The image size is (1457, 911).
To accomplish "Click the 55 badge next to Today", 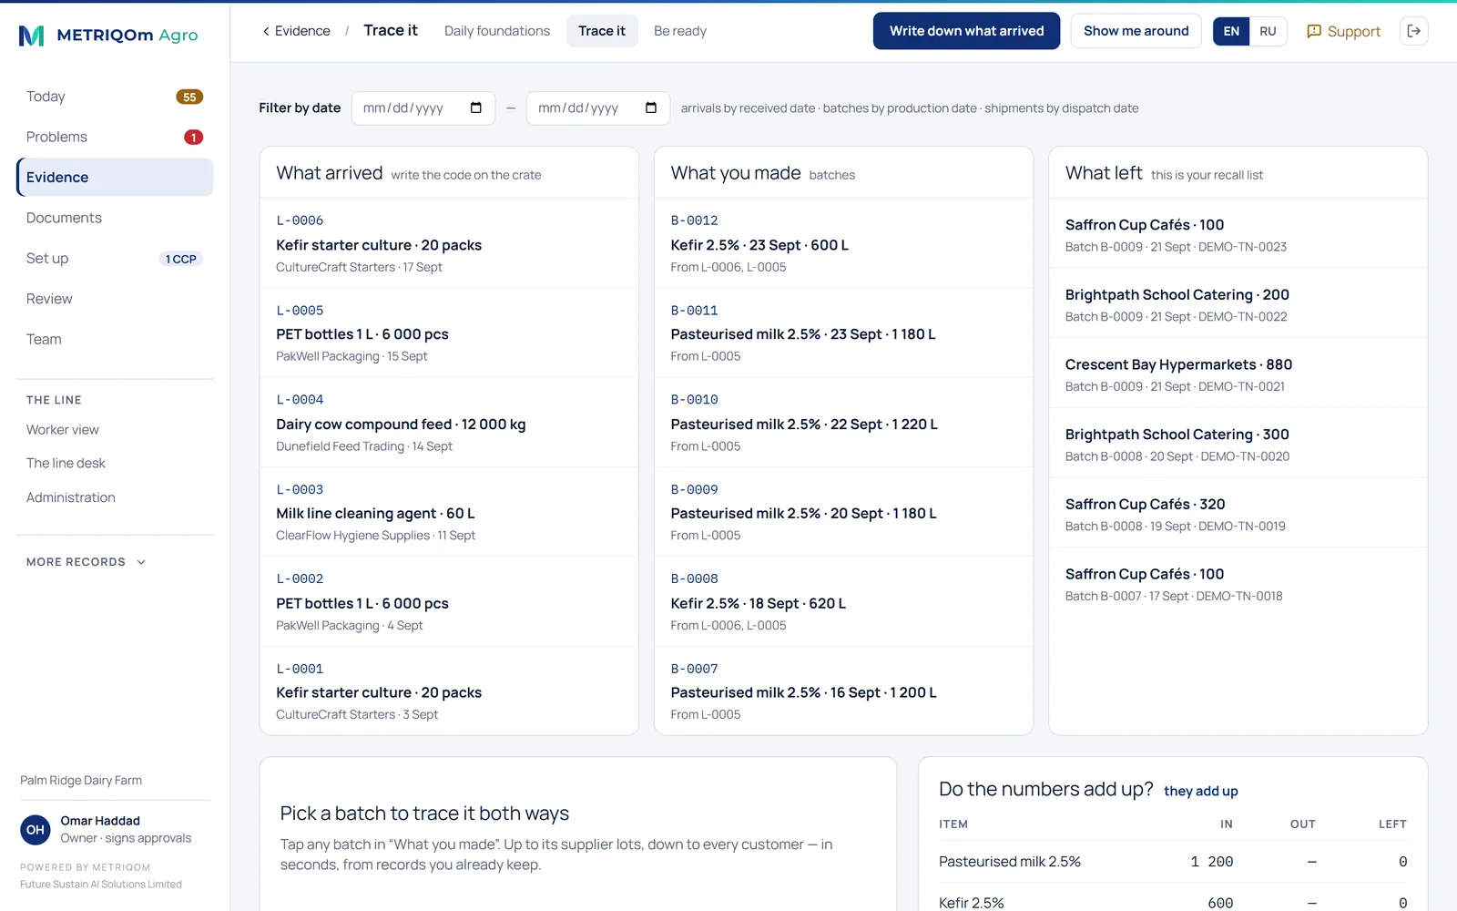I will click(188, 97).
